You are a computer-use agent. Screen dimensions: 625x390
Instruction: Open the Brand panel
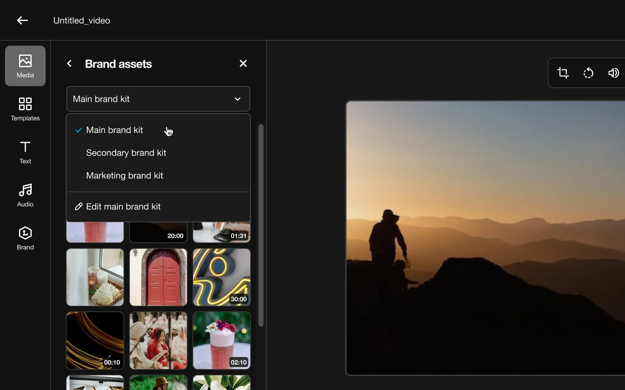(x=25, y=238)
